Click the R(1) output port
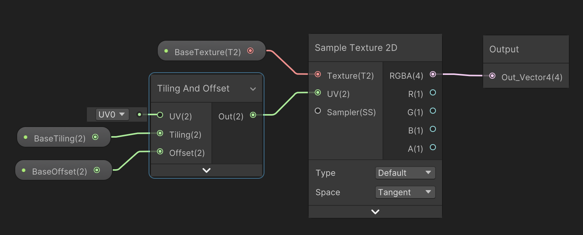The image size is (583, 235). click(432, 92)
